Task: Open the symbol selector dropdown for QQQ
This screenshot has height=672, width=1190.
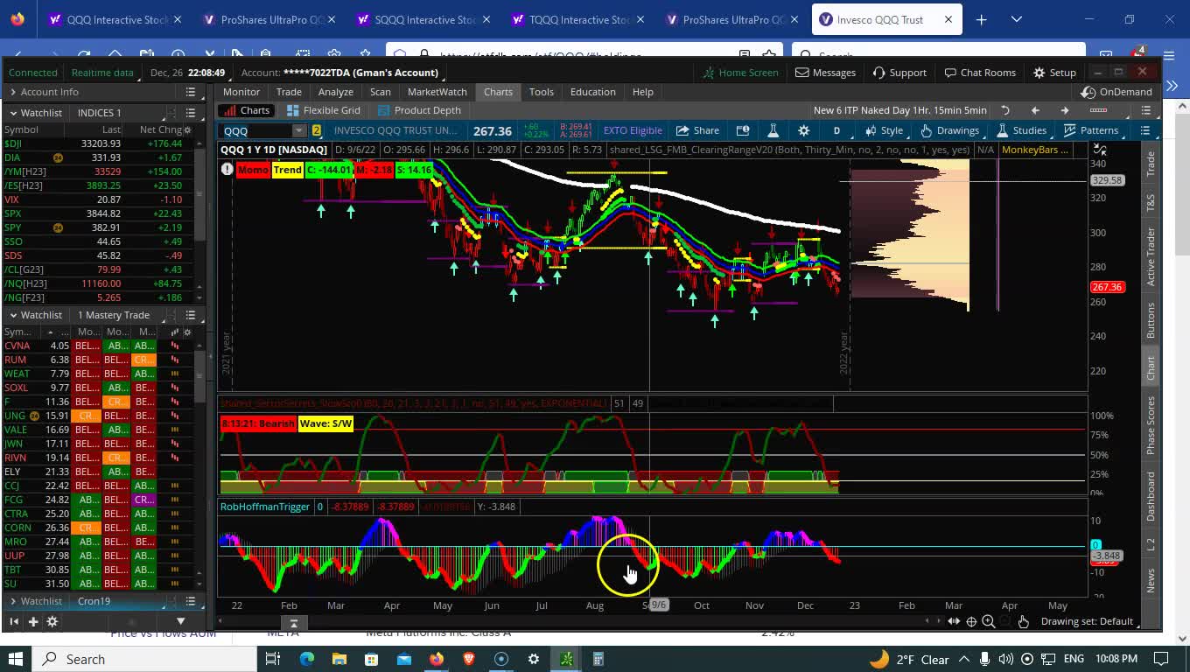Action: coord(298,130)
